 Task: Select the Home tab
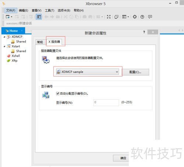[x=13, y=31]
